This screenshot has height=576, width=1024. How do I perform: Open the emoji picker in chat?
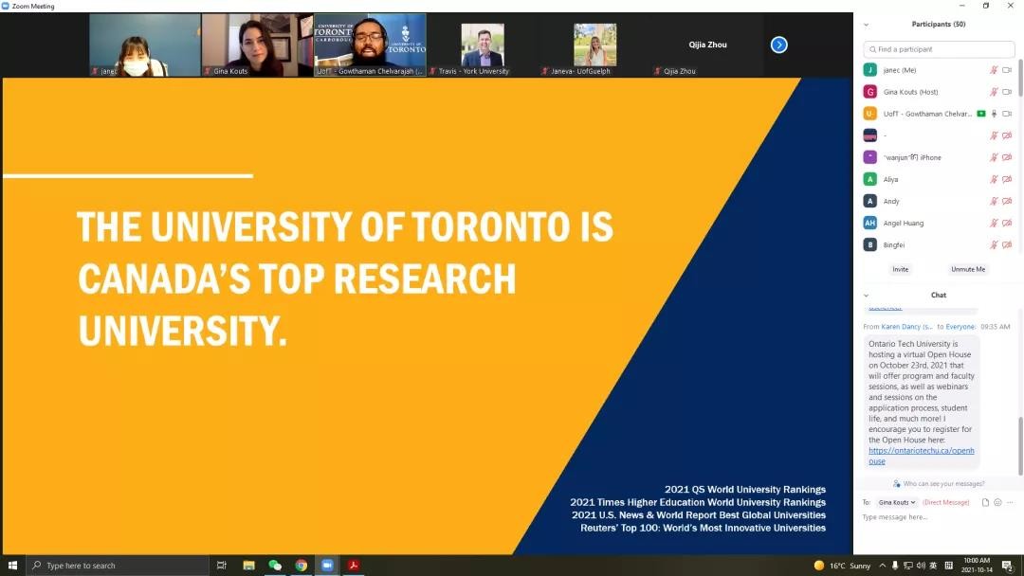(x=997, y=502)
